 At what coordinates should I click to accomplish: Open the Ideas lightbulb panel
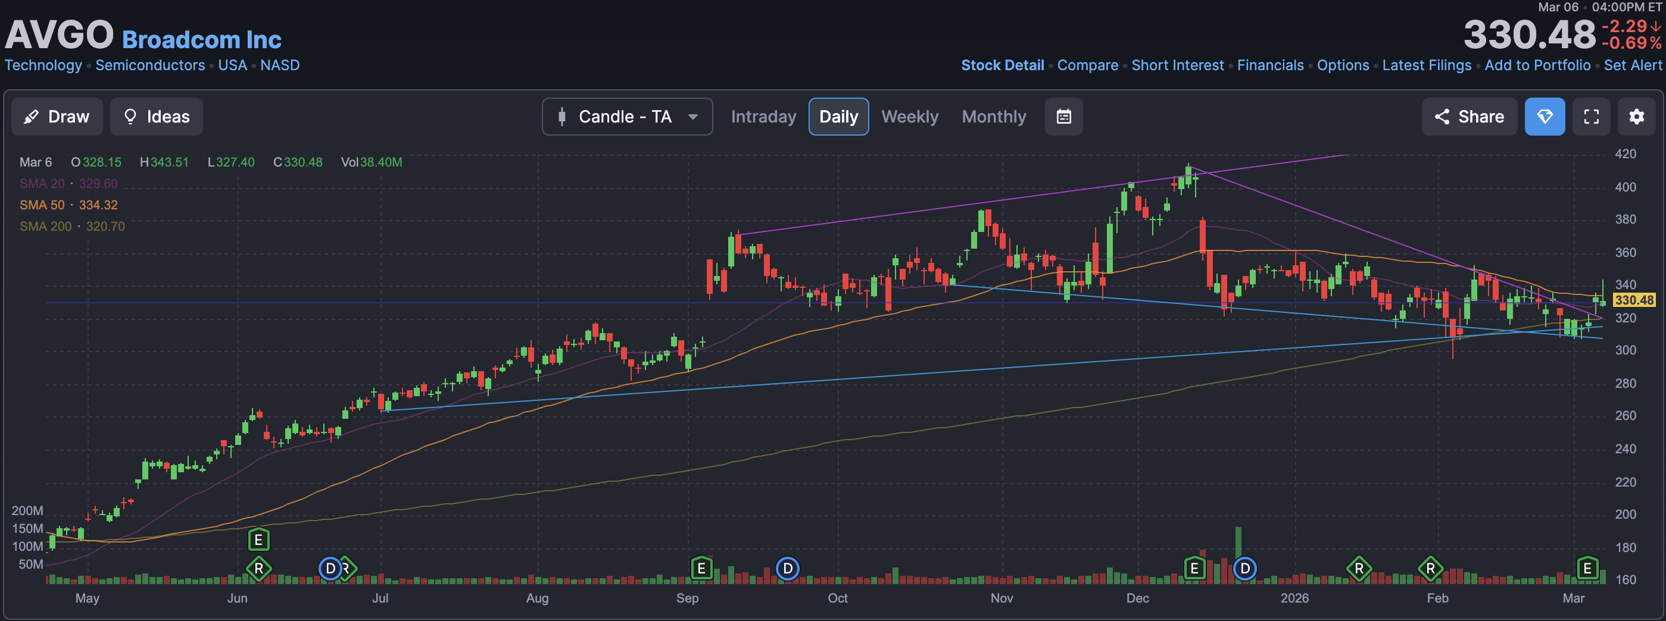pyautogui.click(x=157, y=117)
